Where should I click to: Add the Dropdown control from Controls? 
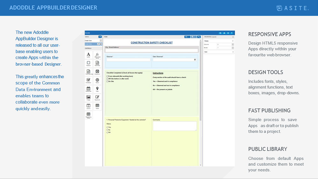coord(97,72)
